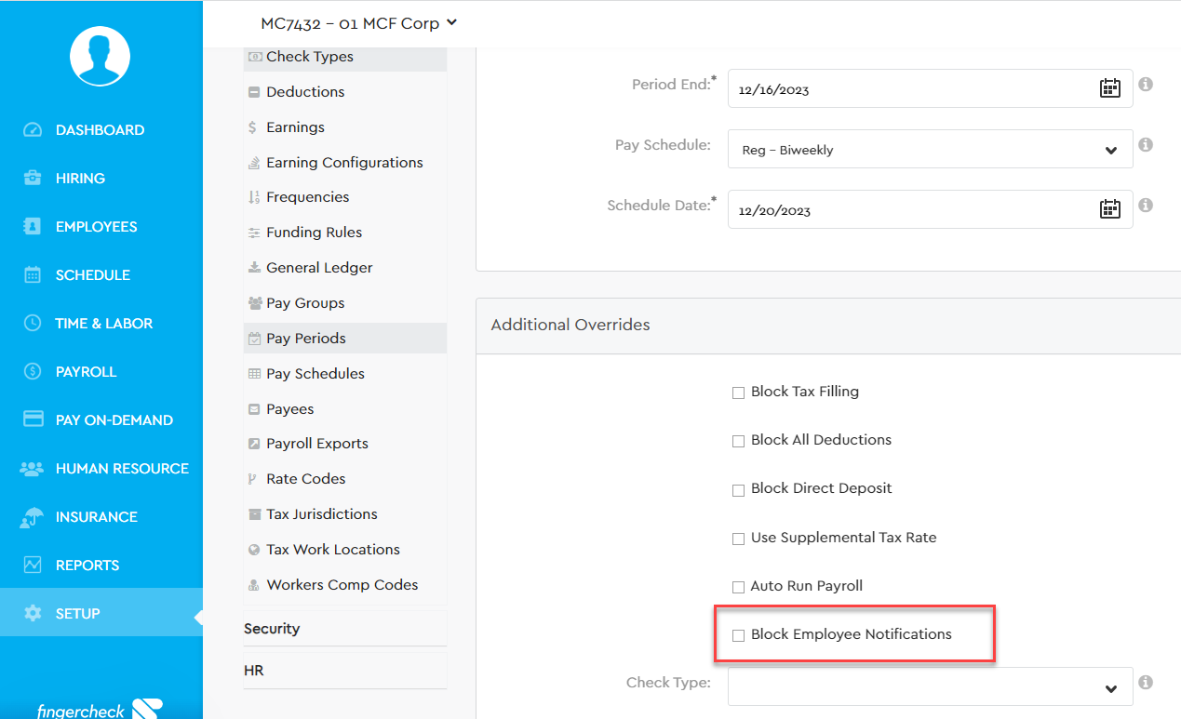Tick Block Direct Deposit checkbox
Screen dimensions: 1181x719
(739, 489)
